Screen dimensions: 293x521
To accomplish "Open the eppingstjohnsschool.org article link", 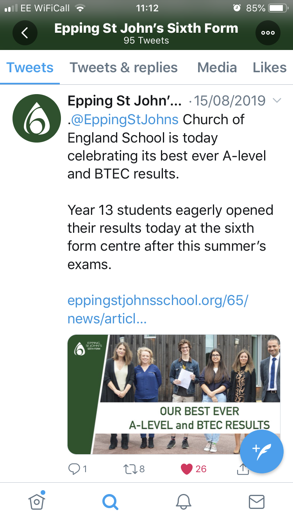I will coord(158,310).
